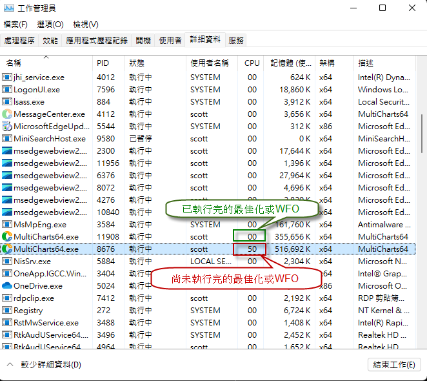This screenshot has width=427, height=381.
Task: Select the NT Kernel & ... description
Action: point(383,311)
